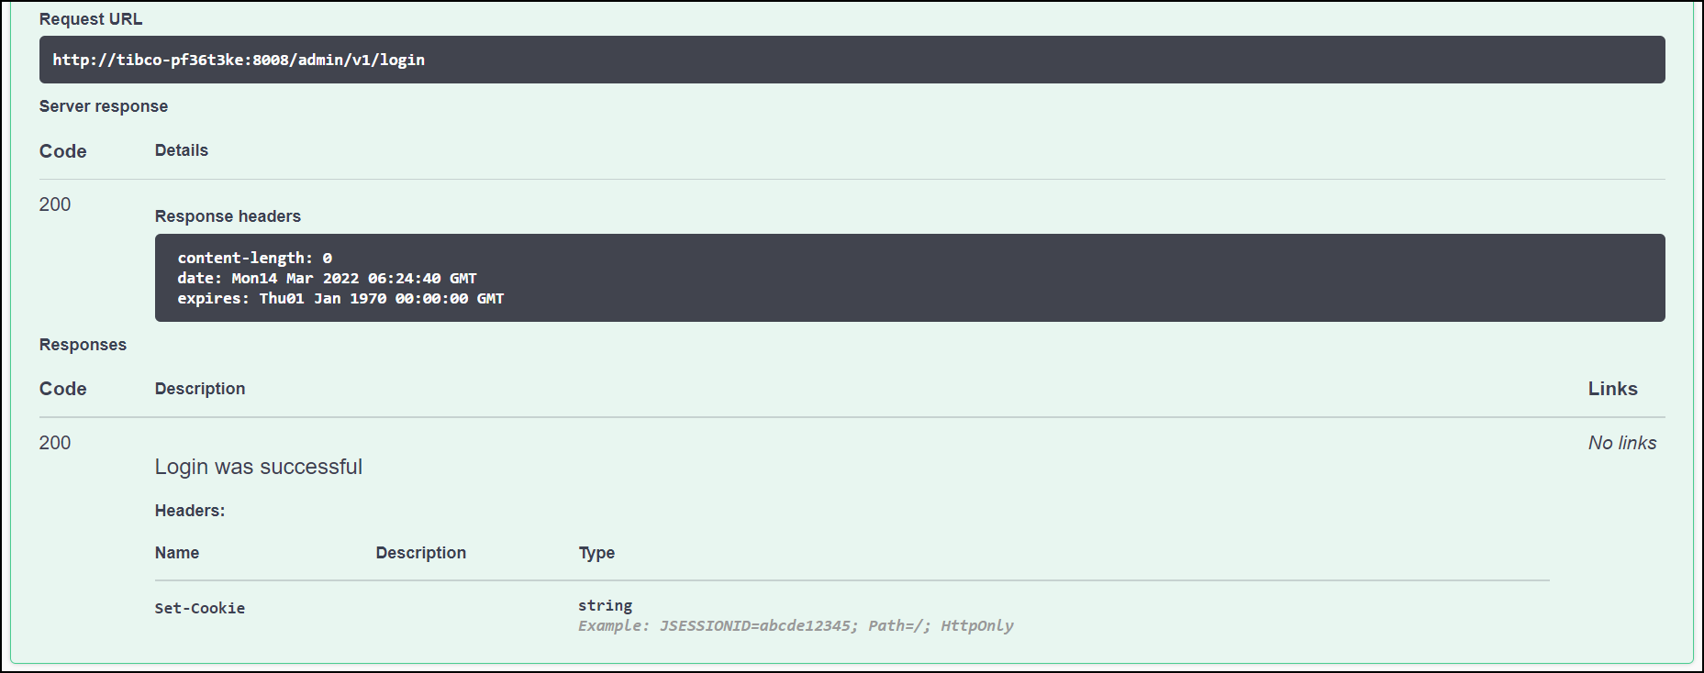The width and height of the screenshot is (1704, 673).
Task: Click the Links column header
Action: click(x=1612, y=389)
